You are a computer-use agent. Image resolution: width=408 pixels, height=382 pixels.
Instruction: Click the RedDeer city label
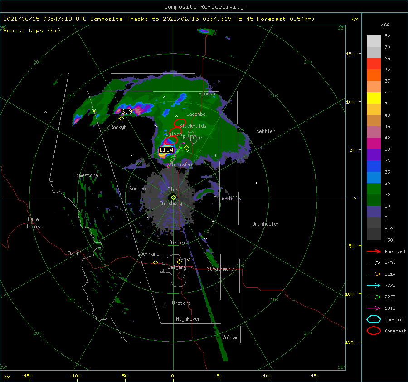pyautogui.click(x=192, y=138)
